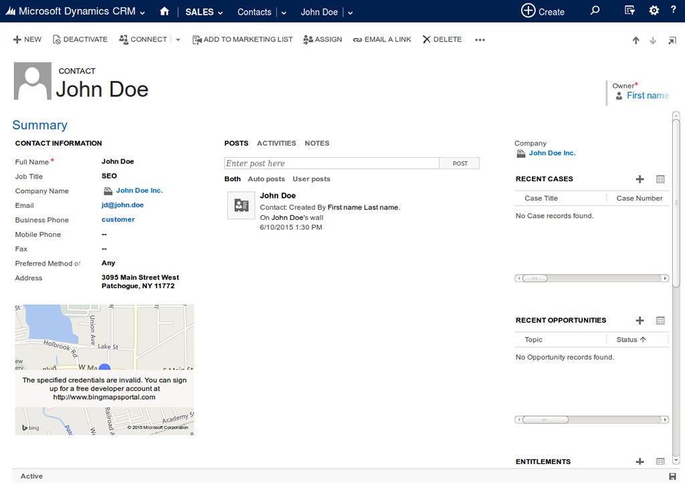Image resolution: width=685 pixels, height=484 pixels.
Task: Open the owner First name link
Action: 648,96
